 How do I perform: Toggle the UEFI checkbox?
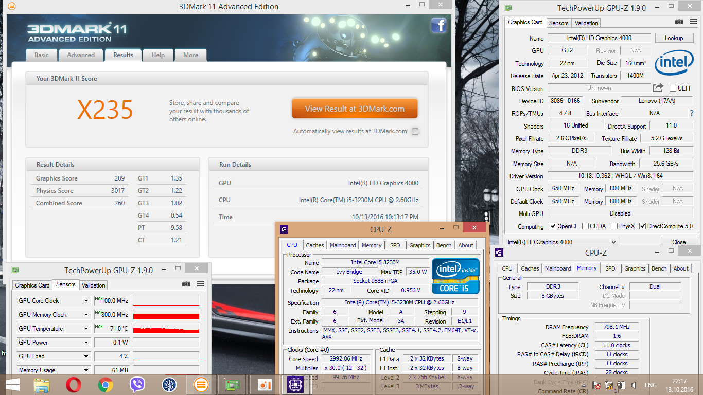[x=673, y=88]
